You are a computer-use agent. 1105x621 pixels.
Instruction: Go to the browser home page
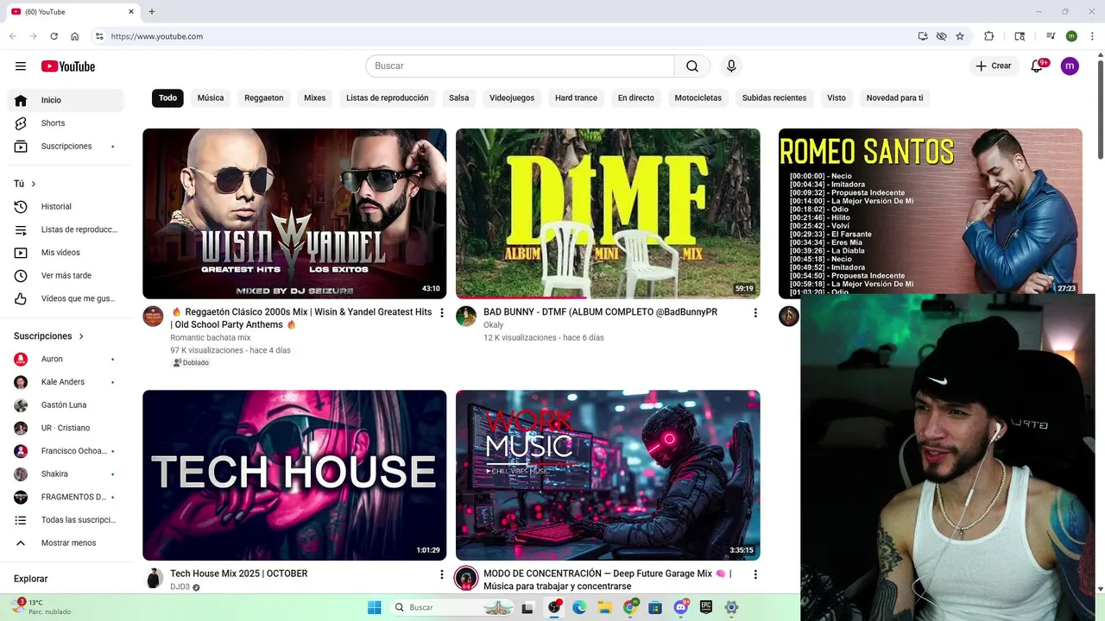click(x=75, y=36)
